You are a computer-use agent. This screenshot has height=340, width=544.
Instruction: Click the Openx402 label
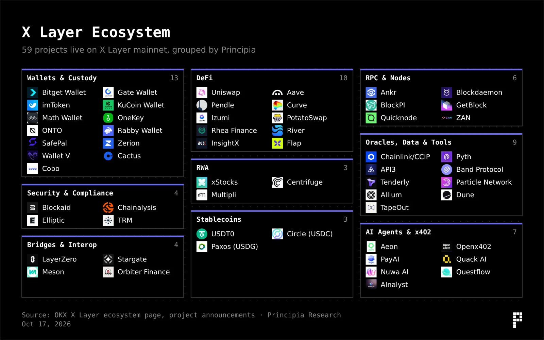tap(474, 247)
